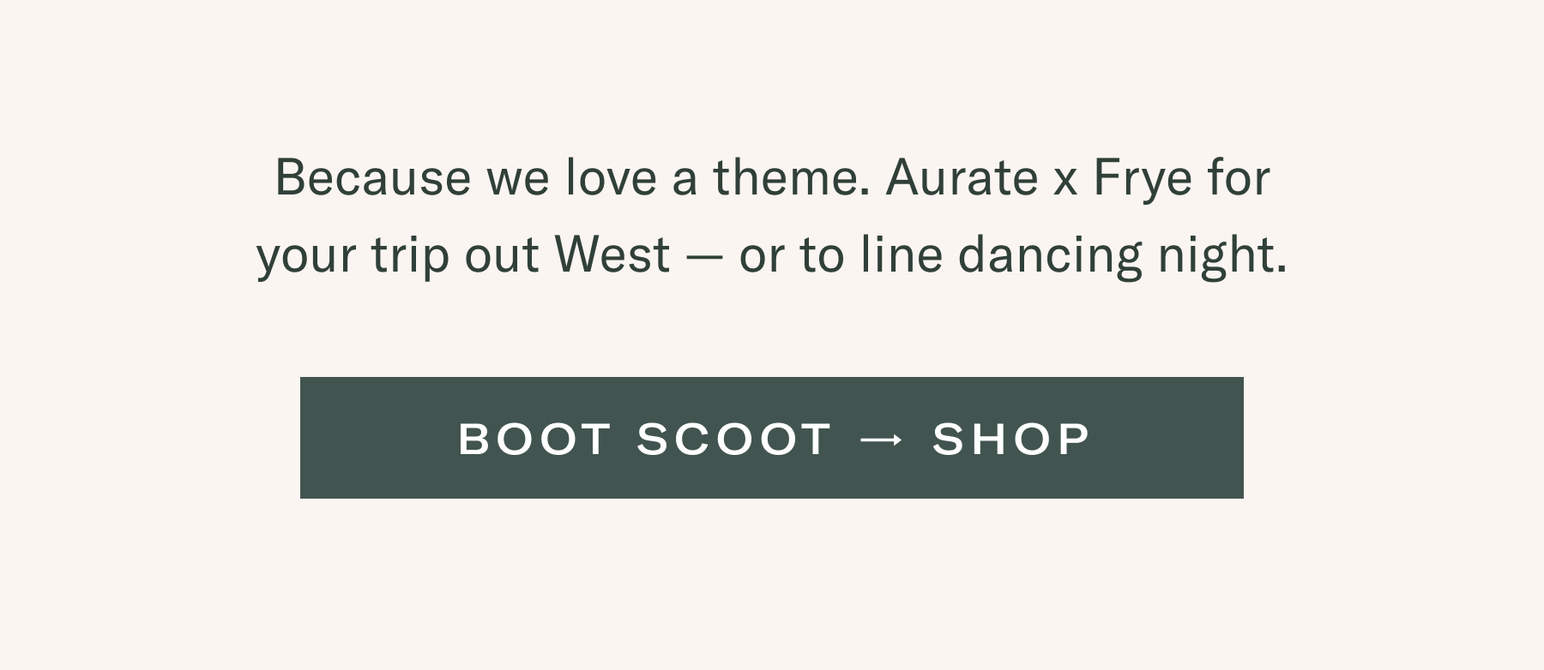The image size is (1544, 670).
Task: Click the BOOT SCOOT text on the button
Action: (x=645, y=439)
